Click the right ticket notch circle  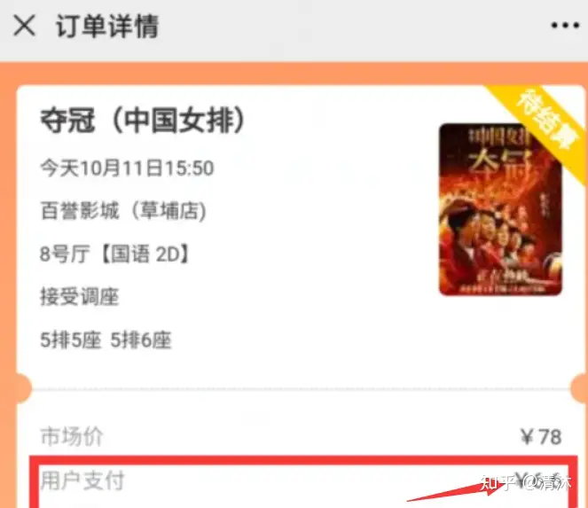point(578,388)
